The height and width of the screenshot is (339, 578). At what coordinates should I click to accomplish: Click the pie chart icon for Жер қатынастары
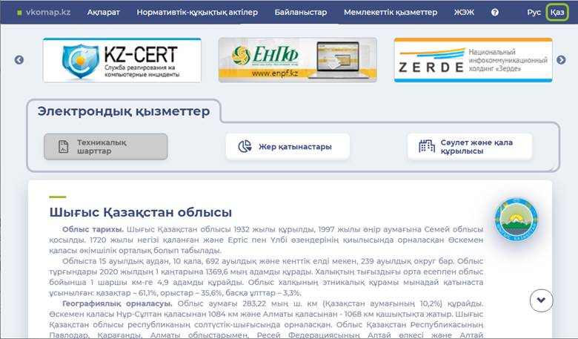pyautogui.click(x=245, y=146)
